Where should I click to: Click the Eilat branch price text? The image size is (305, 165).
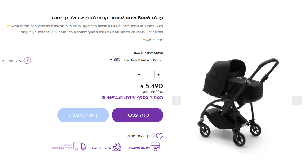(132, 98)
